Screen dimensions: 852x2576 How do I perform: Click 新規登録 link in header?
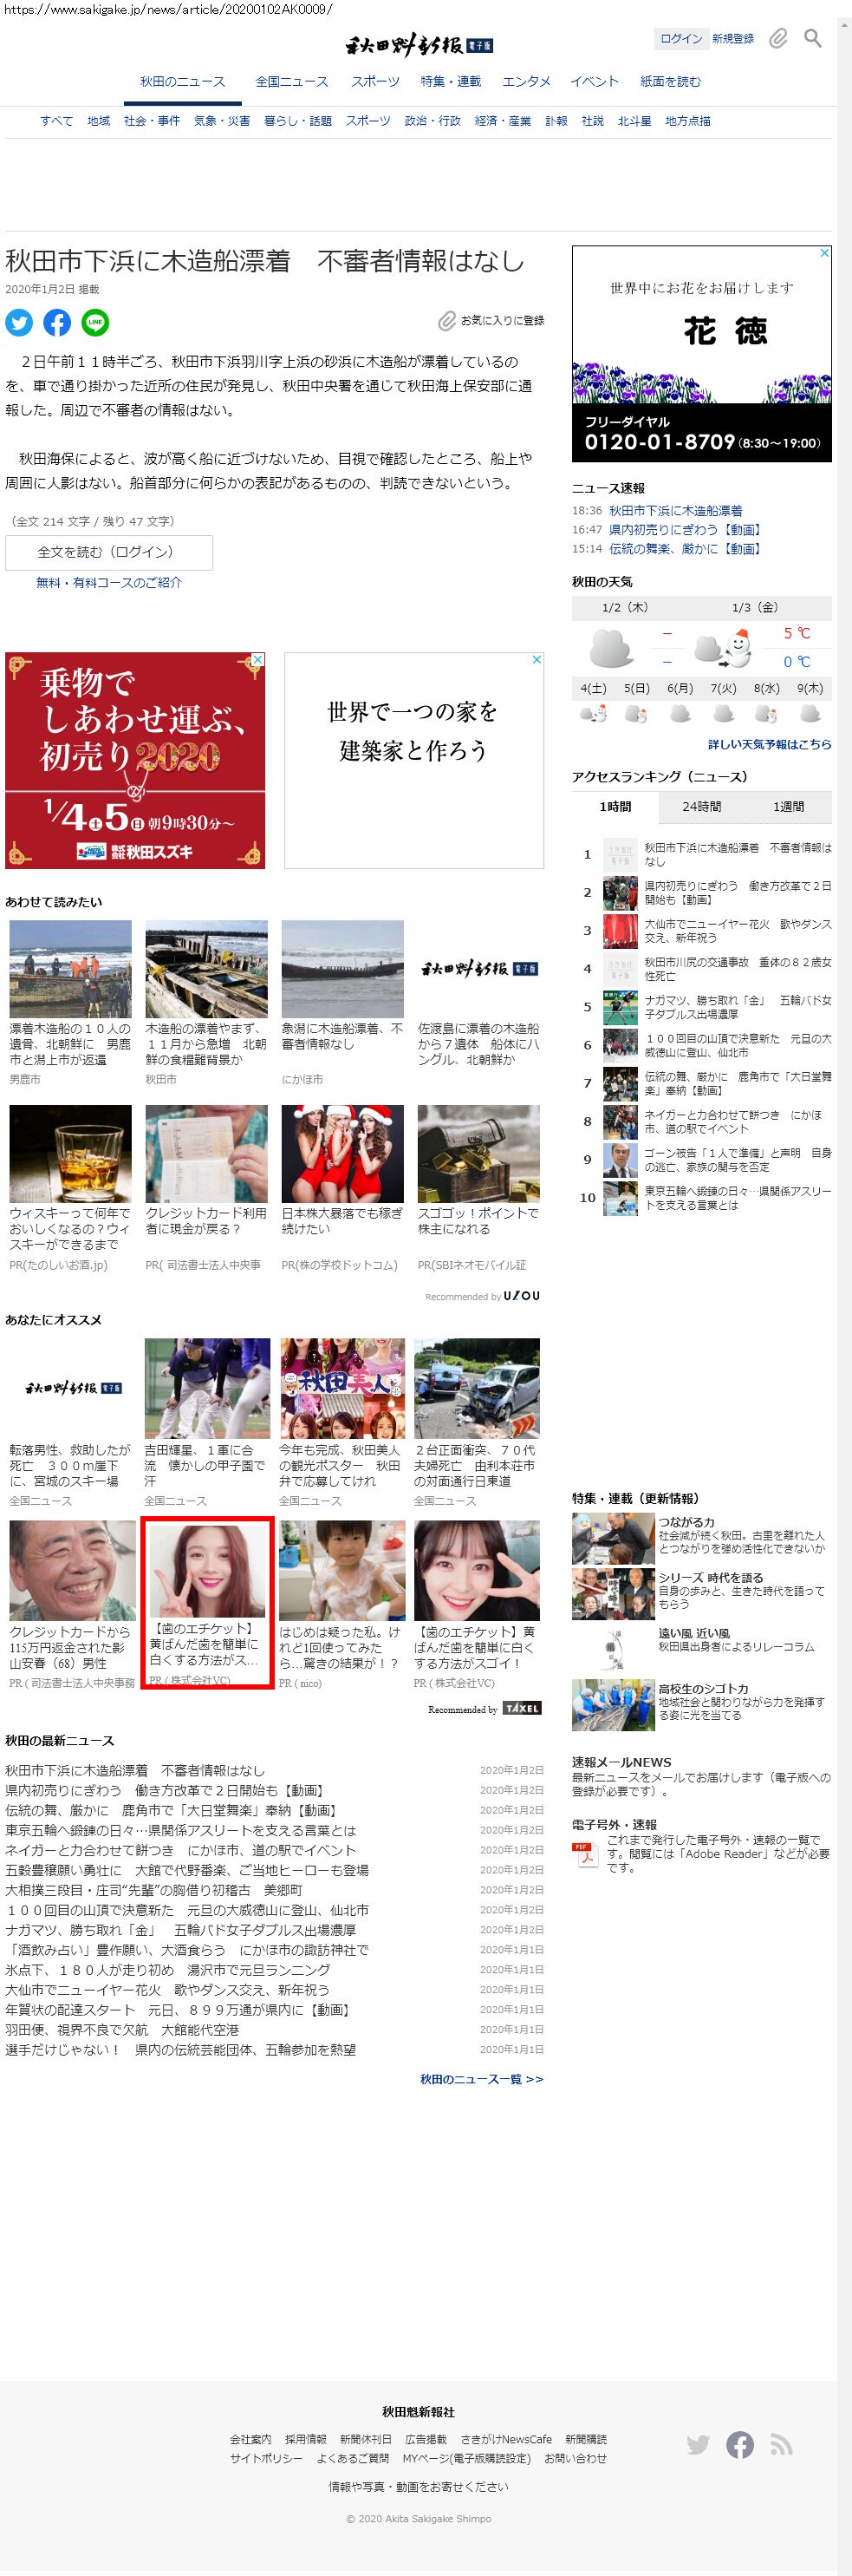(733, 39)
